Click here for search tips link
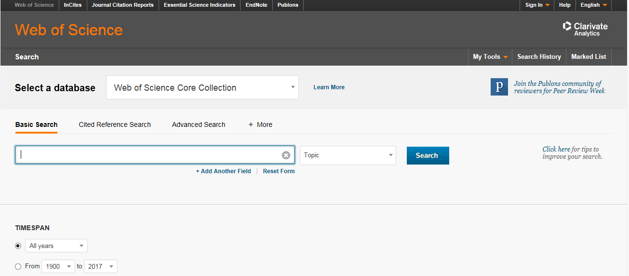Image resolution: width=629 pixels, height=276 pixels. click(x=556, y=149)
